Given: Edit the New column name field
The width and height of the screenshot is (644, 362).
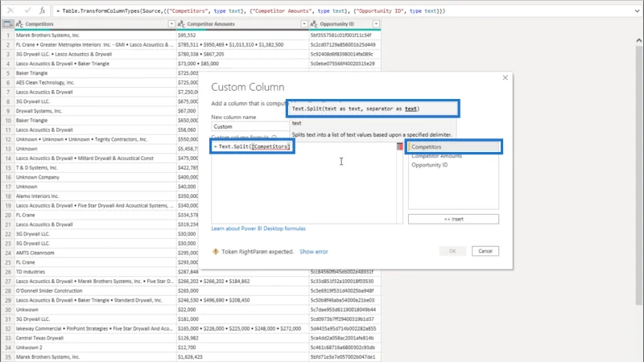Looking at the screenshot, I should point(250,126).
